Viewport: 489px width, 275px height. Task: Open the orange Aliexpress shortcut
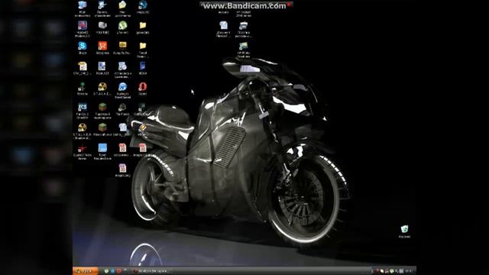[x=102, y=48]
